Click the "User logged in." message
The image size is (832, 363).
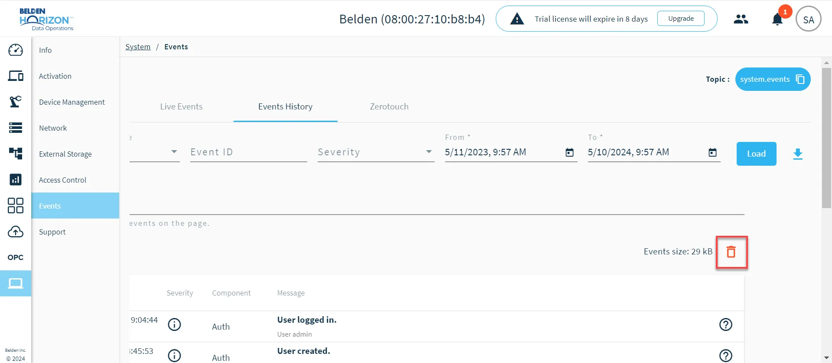[x=307, y=320]
